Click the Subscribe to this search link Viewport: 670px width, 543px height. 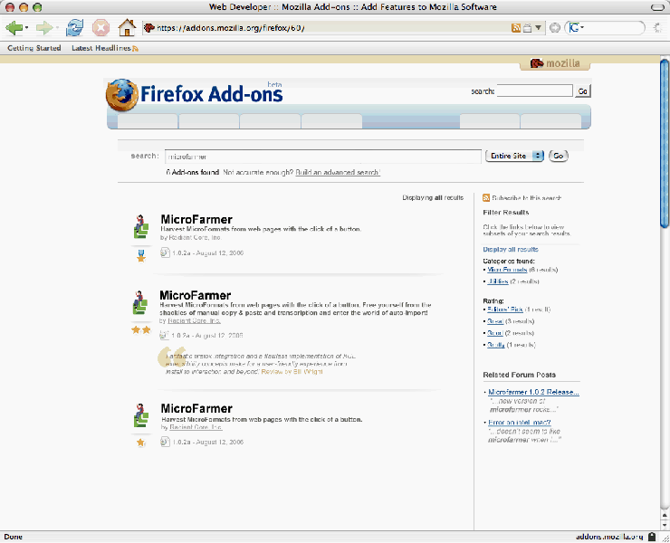tap(526, 198)
